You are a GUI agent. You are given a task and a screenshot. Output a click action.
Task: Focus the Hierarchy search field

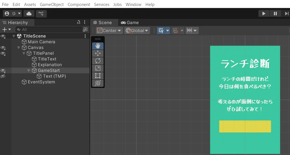[49, 30]
